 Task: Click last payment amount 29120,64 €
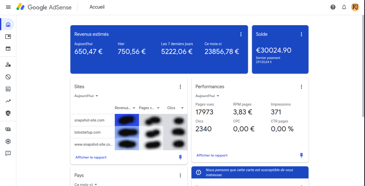tap(264, 62)
